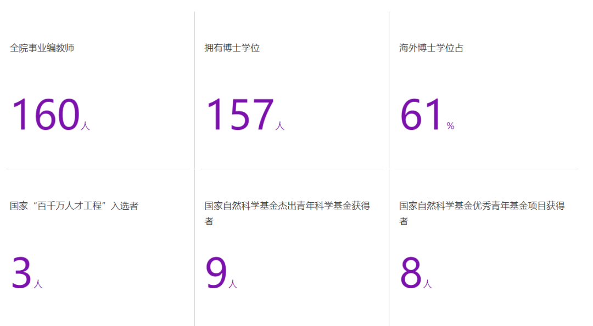The height and width of the screenshot is (326, 593).
Task: Click the 人 unit beside number 8
Action: click(428, 284)
